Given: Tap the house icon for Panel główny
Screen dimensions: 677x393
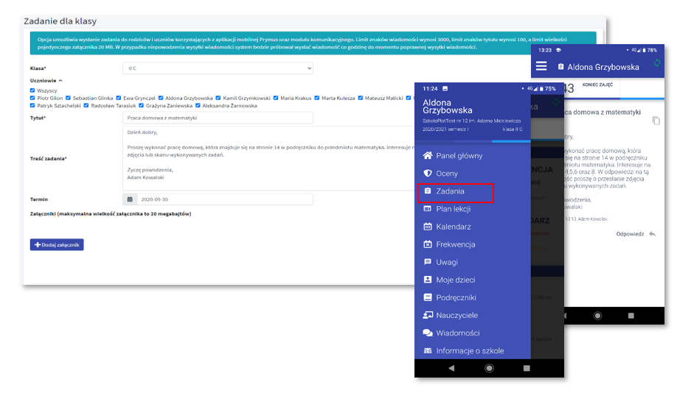Looking at the screenshot, I should 427,156.
